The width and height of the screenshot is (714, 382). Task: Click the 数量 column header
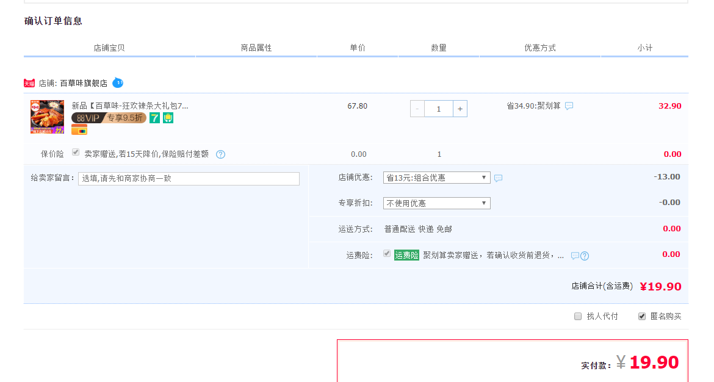439,48
